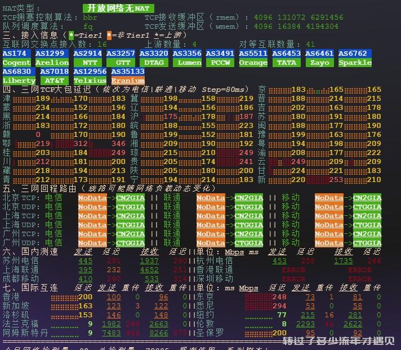Click 苏州电信 send speed 445

click(x=85, y=261)
